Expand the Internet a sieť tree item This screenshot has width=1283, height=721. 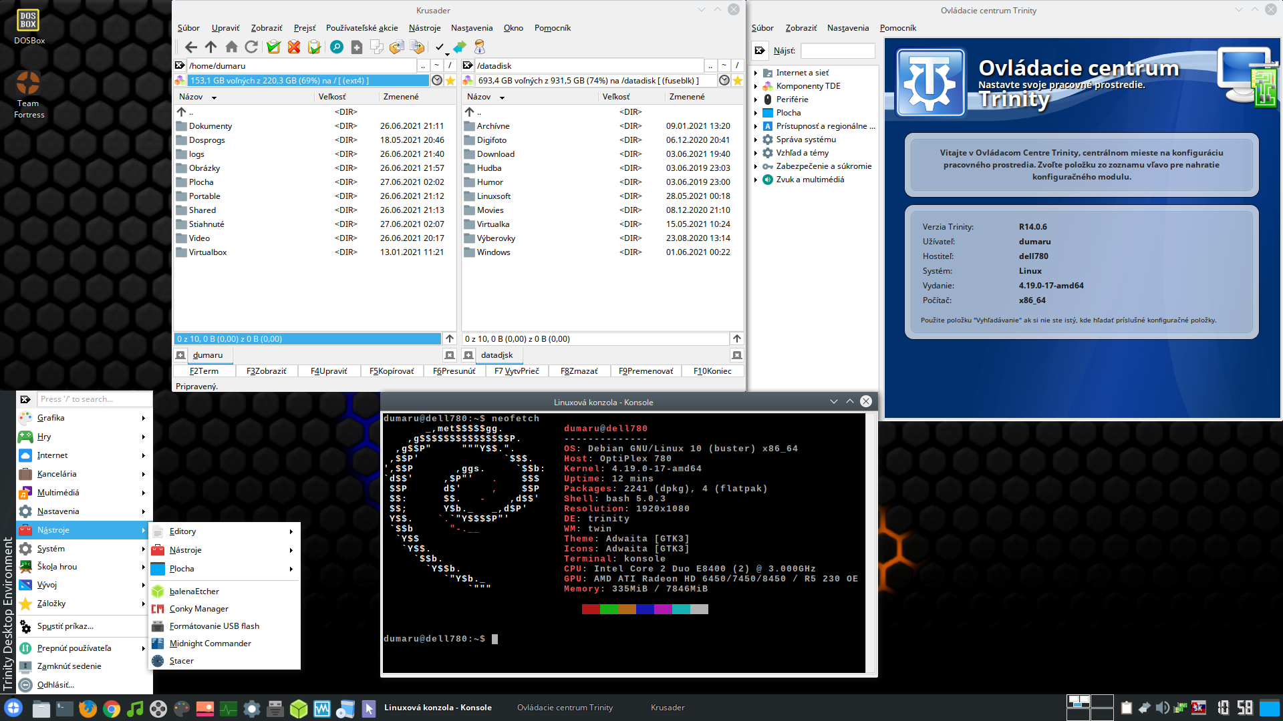pos(756,73)
